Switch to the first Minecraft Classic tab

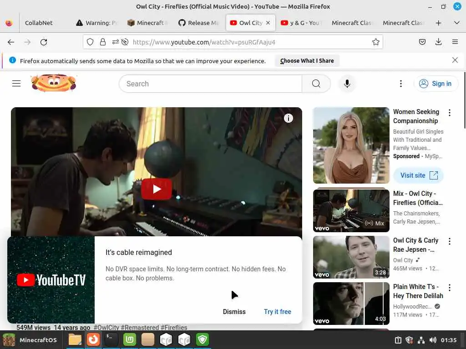point(352,23)
